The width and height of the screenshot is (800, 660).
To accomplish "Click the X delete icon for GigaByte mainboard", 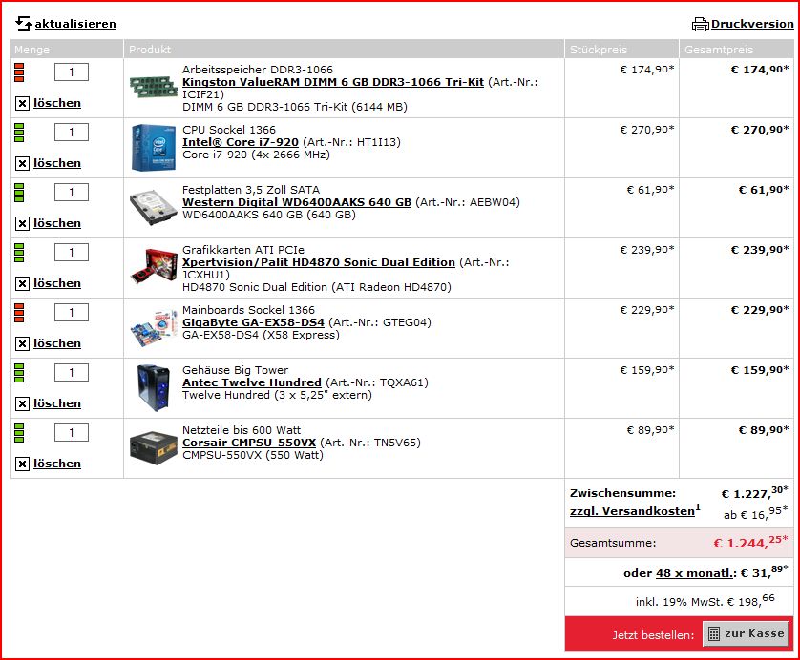I will click(x=22, y=344).
